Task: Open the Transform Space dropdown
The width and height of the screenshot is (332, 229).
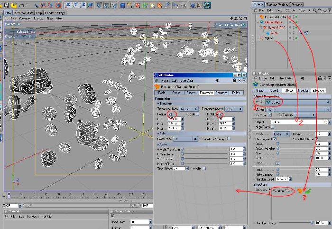Action: click(233, 109)
